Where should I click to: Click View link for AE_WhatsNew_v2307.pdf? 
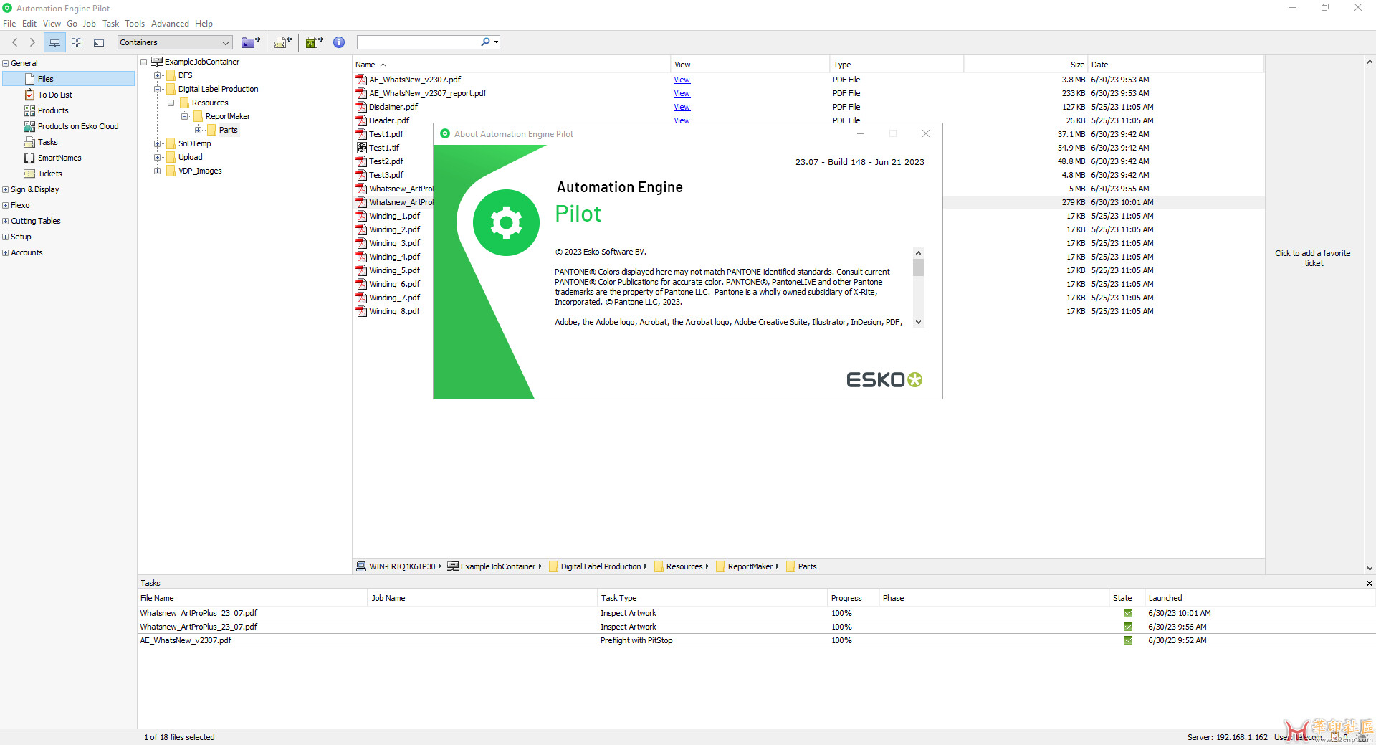(x=682, y=80)
